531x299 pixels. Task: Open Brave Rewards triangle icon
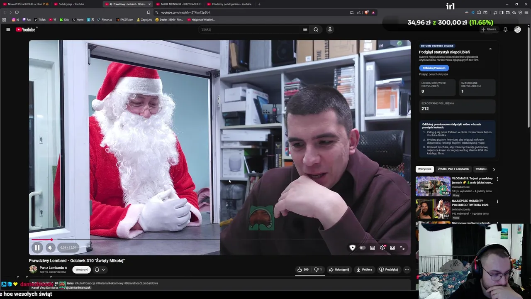[x=373, y=12]
